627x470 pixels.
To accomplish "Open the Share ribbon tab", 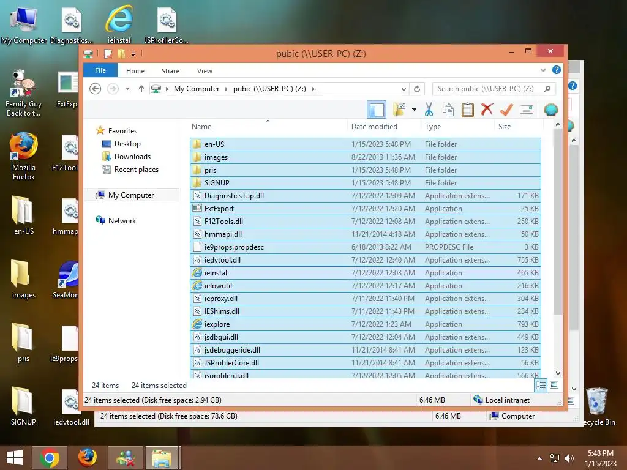I will pyautogui.click(x=170, y=71).
